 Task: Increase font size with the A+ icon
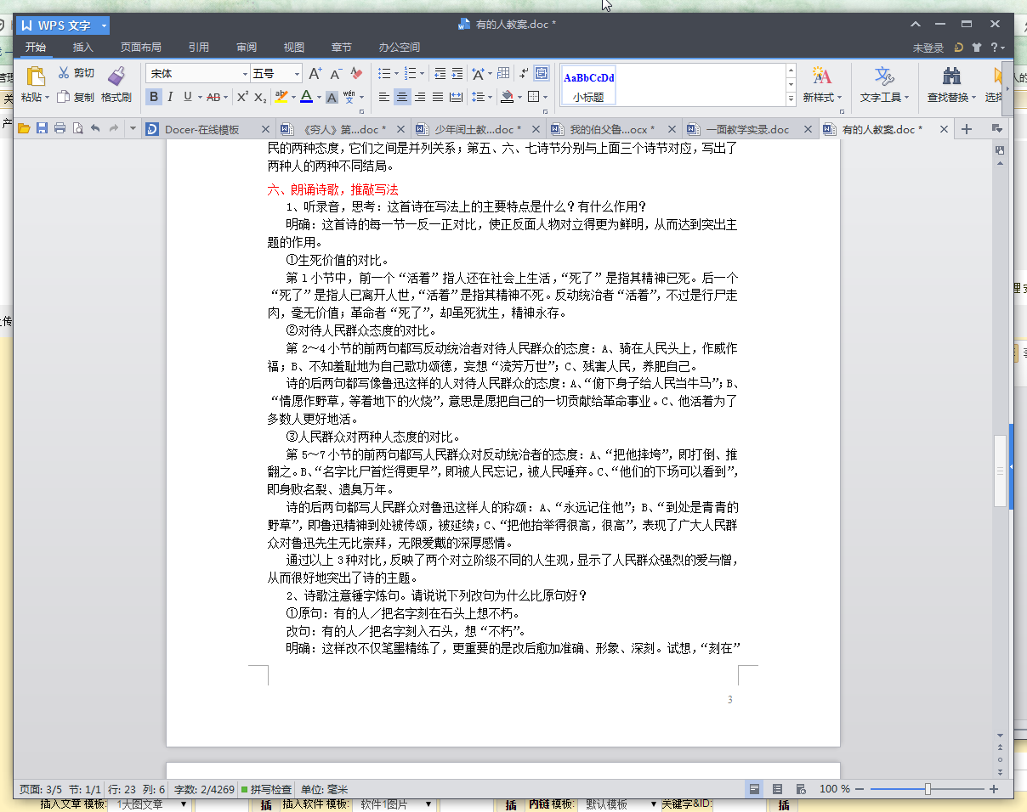[x=315, y=74]
